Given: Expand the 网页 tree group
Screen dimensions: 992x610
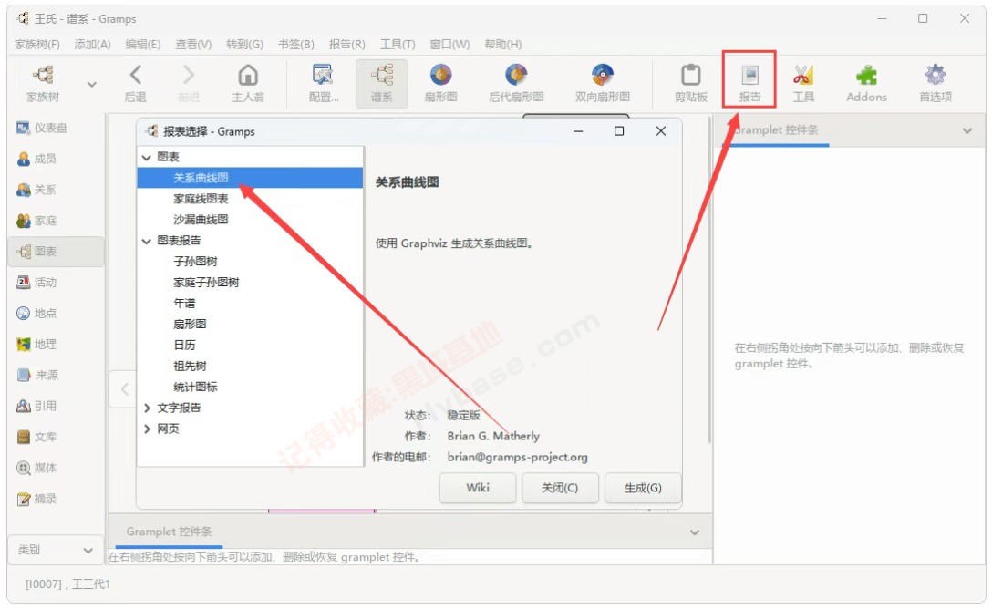Looking at the screenshot, I should [x=147, y=429].
